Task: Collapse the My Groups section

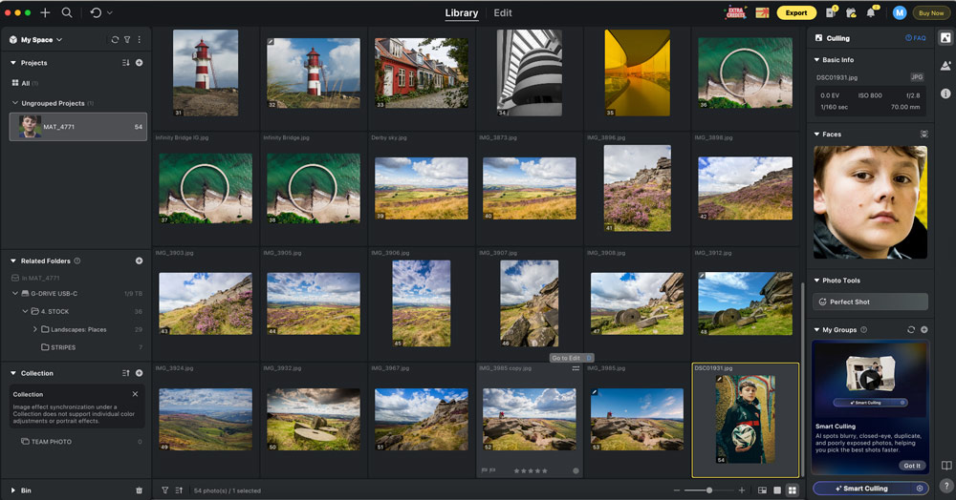Action: 816,329
